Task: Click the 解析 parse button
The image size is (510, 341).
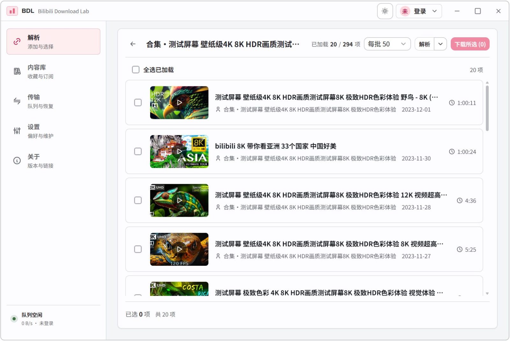Action: click(424, 44)
